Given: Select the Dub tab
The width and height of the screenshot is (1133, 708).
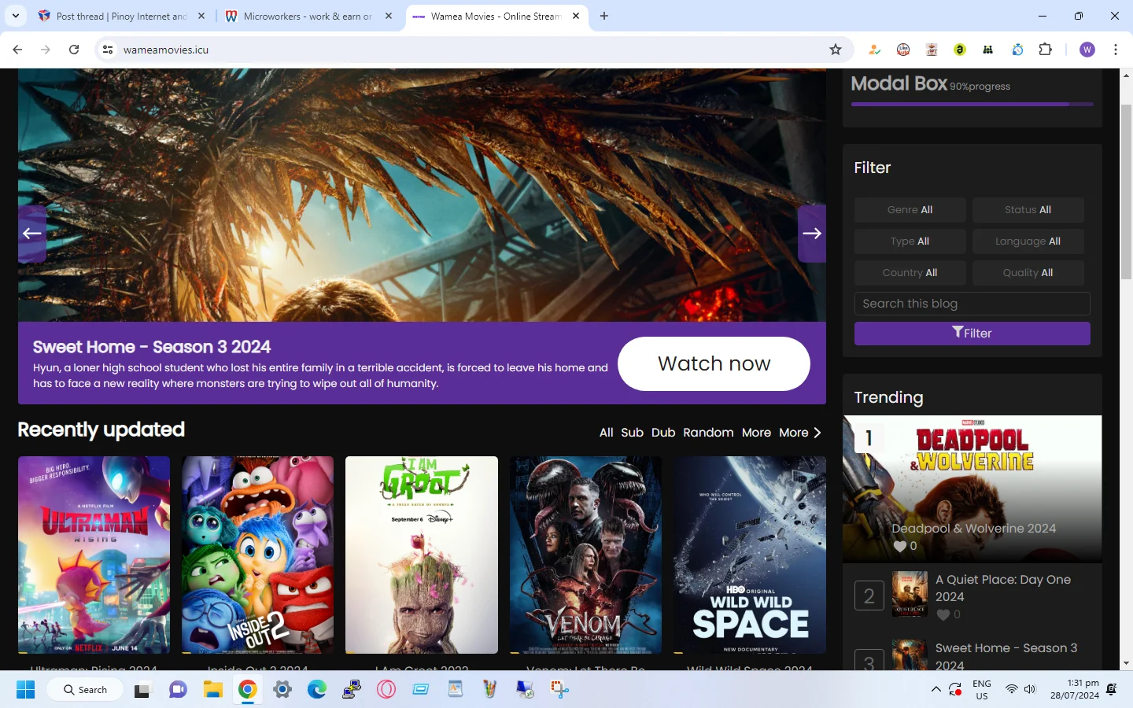Looking at the screenshot, I should pos(663,433).
